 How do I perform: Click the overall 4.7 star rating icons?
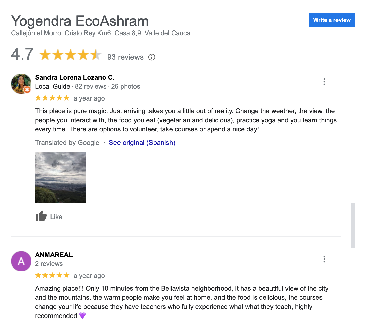[70, 55]
